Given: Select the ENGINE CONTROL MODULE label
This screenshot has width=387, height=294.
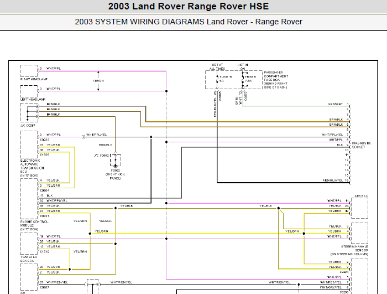Looking at the screenshot, I should [34, 225].
